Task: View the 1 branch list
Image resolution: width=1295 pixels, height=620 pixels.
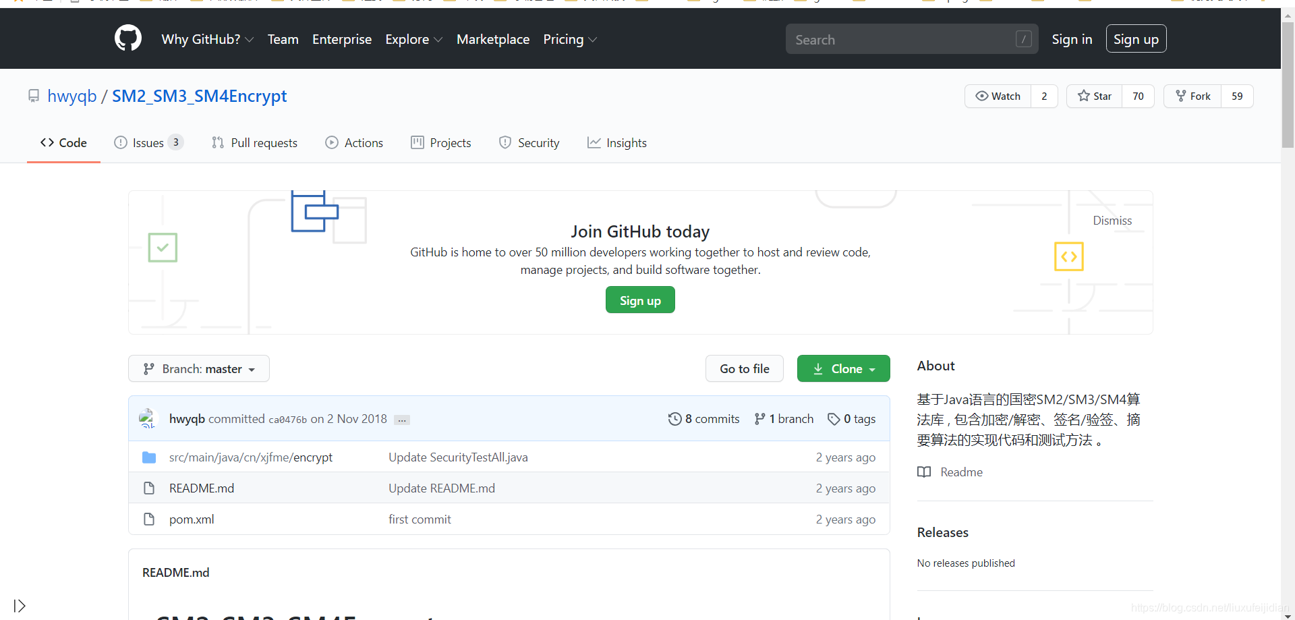Action: [x=791, y=419]
